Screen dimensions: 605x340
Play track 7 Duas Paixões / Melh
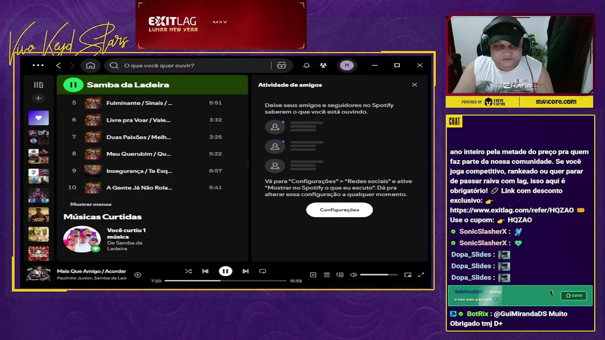click(x=152, y=137)
